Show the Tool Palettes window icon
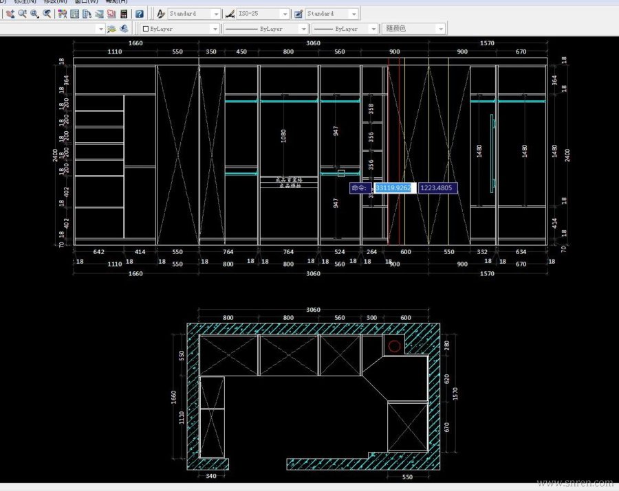Screen dimensions: 619x491 87,14
